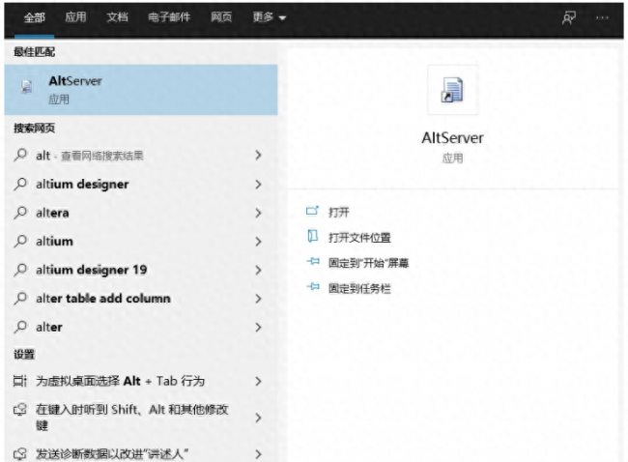Click task view icon beside Alt + Tab setting
This screenshot has height=462, width=628.
[x=20, y=381]
